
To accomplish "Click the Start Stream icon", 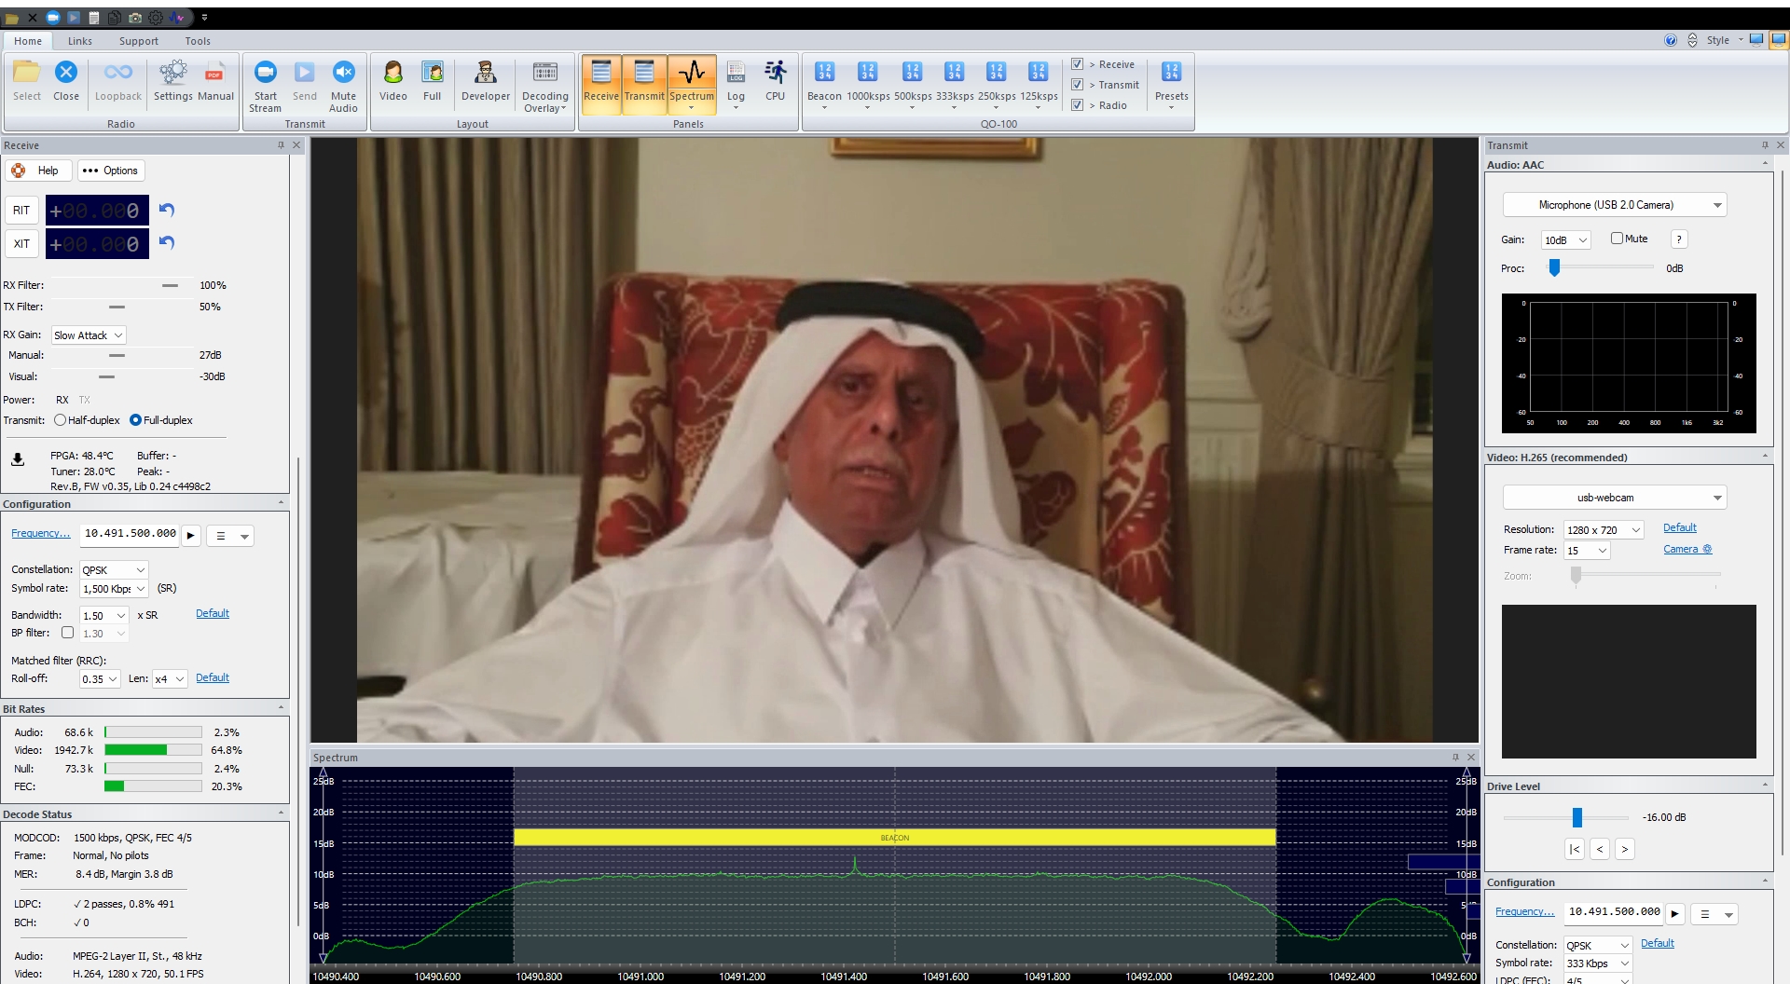I will coord(265,74).
